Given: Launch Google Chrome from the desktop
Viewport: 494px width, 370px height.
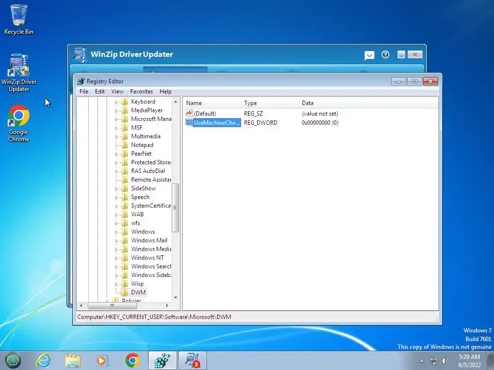Looking at the screenshot, I should (19, 123).
